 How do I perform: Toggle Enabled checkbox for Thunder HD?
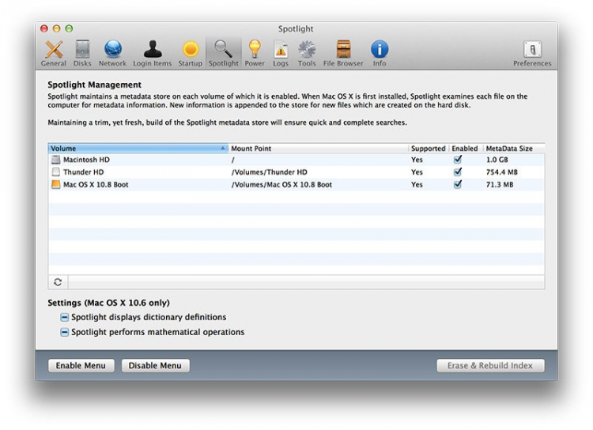coord(458,172)
